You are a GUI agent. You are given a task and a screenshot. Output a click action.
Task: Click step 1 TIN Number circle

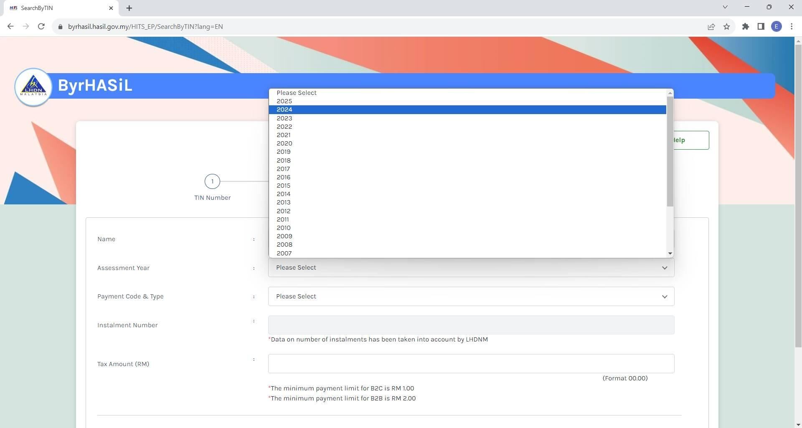pyautogui.click(x=212, y=181)
